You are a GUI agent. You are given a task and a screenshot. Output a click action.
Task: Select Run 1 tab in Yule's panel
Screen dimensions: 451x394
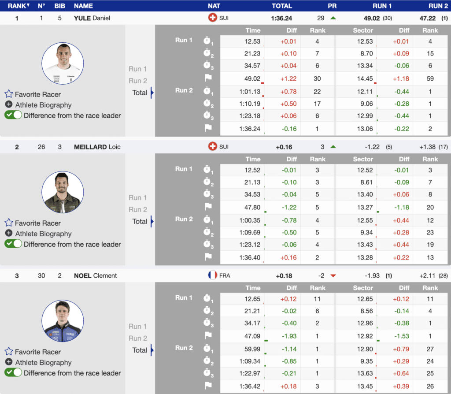tap(138, 69)
